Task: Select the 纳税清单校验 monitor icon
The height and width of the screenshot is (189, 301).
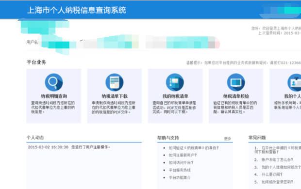Action: click(236, 82)
